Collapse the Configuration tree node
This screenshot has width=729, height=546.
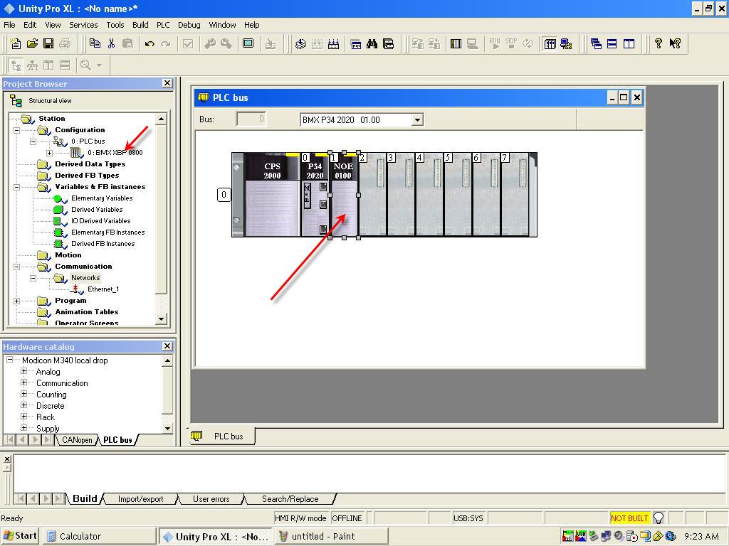click(x=17, y=130)
